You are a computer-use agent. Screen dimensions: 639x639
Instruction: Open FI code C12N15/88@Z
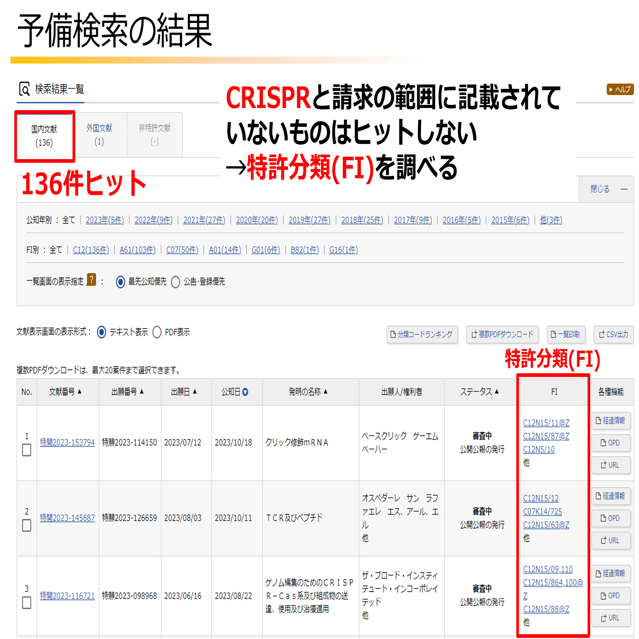546,609
